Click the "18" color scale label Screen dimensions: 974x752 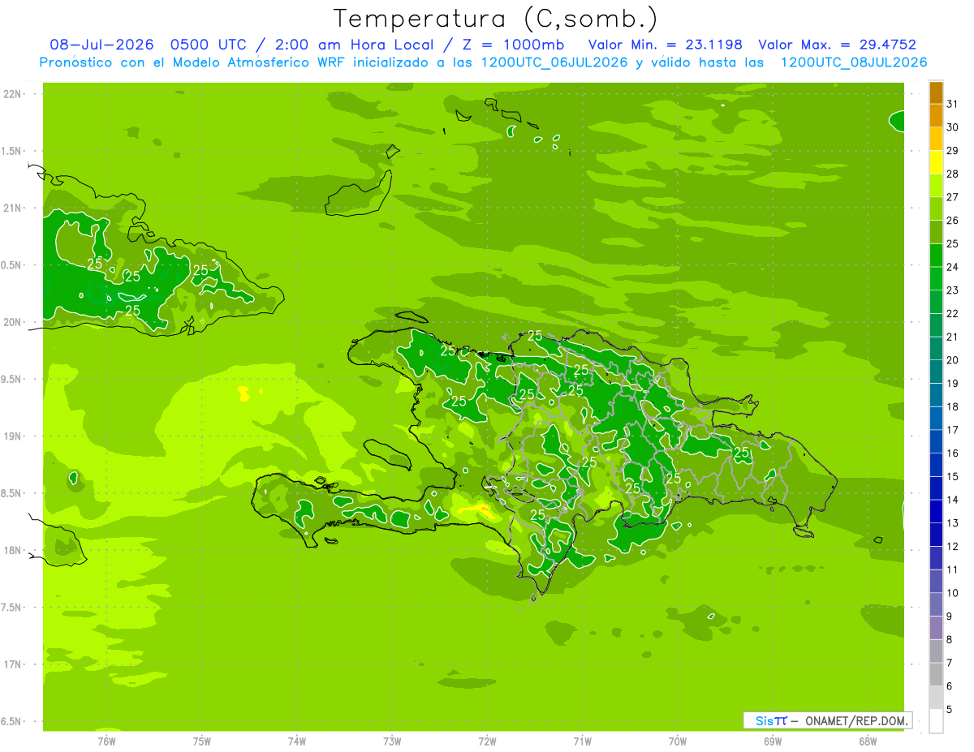(x=953, y=406)
